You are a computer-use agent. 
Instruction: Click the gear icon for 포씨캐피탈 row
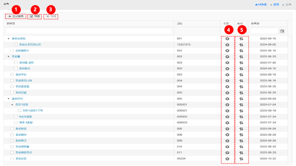pyautogui.click(x=227, y=147)
